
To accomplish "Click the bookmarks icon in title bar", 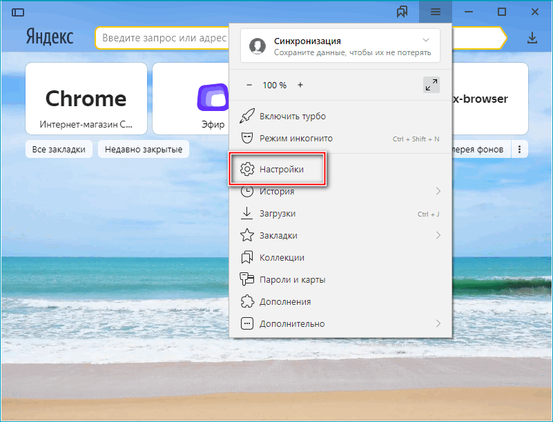I will 402,12.
